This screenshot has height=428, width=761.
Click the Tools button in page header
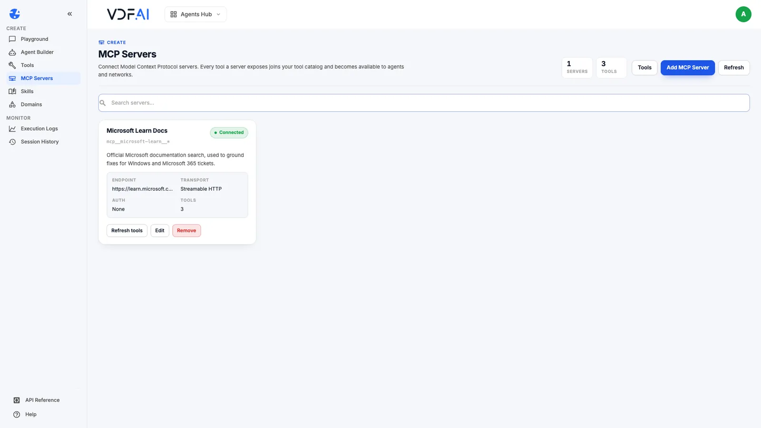[x=644, y=68]
